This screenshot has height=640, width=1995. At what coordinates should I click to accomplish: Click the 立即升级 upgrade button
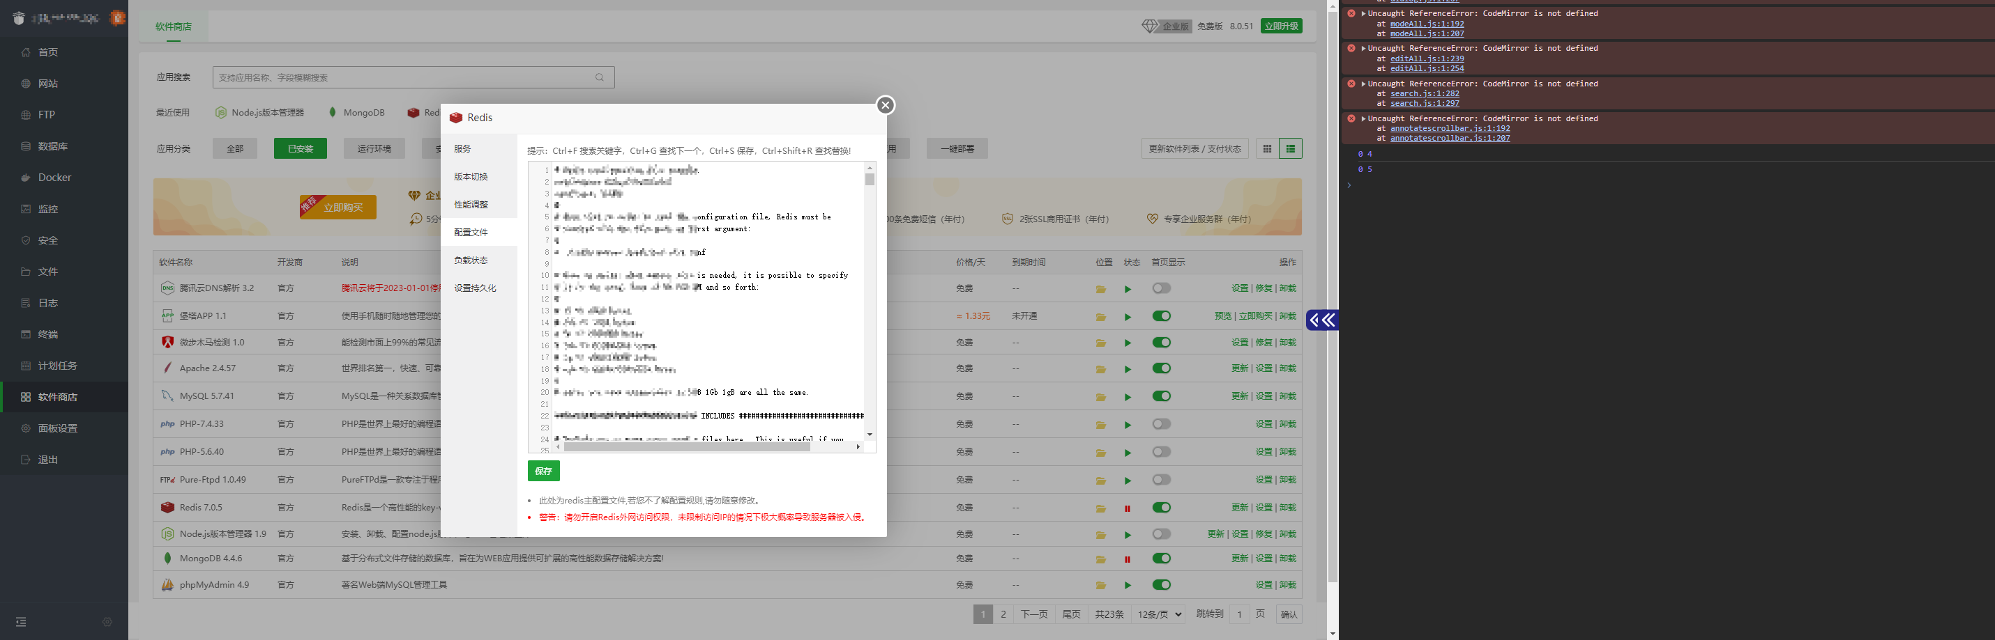pyautogui.click(x=1281, y=26)
